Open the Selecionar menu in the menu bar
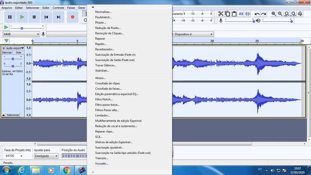311x175 pixels. pyautogui.click(x=33, y=8)
